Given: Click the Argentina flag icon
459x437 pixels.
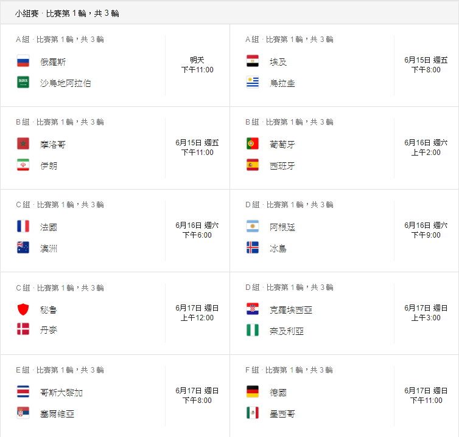Looking at the screenshot, I should tap(253, 226).
